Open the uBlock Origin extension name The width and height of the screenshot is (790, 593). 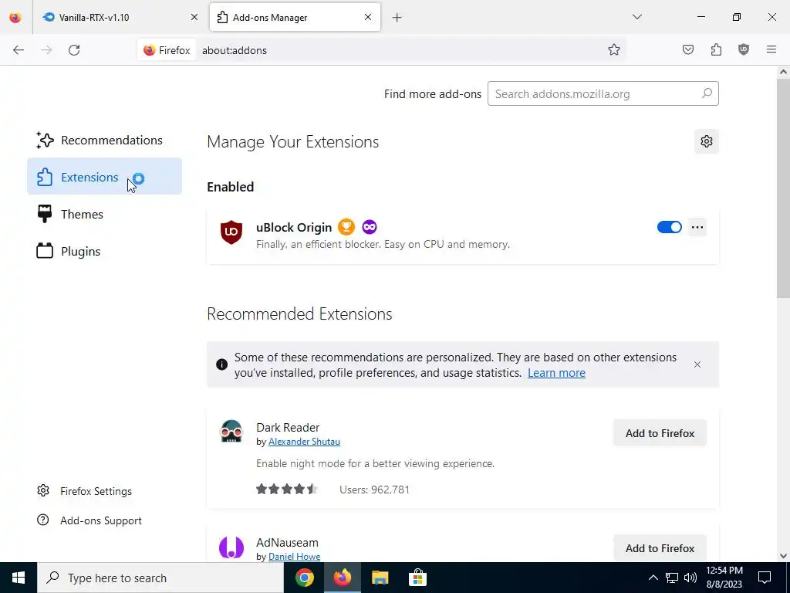294,228
